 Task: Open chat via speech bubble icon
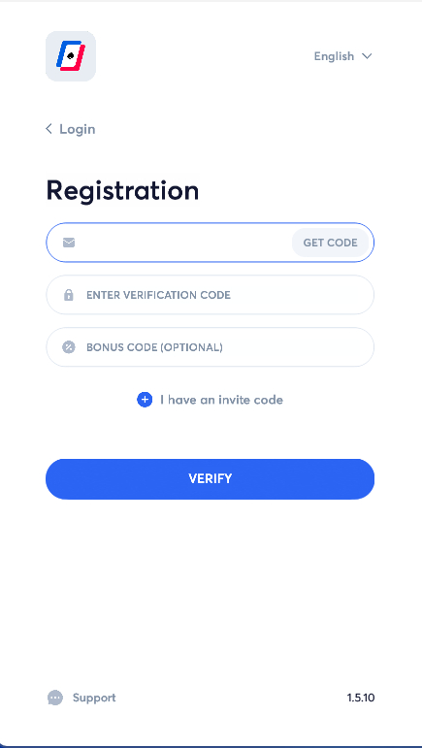point(55,698)
